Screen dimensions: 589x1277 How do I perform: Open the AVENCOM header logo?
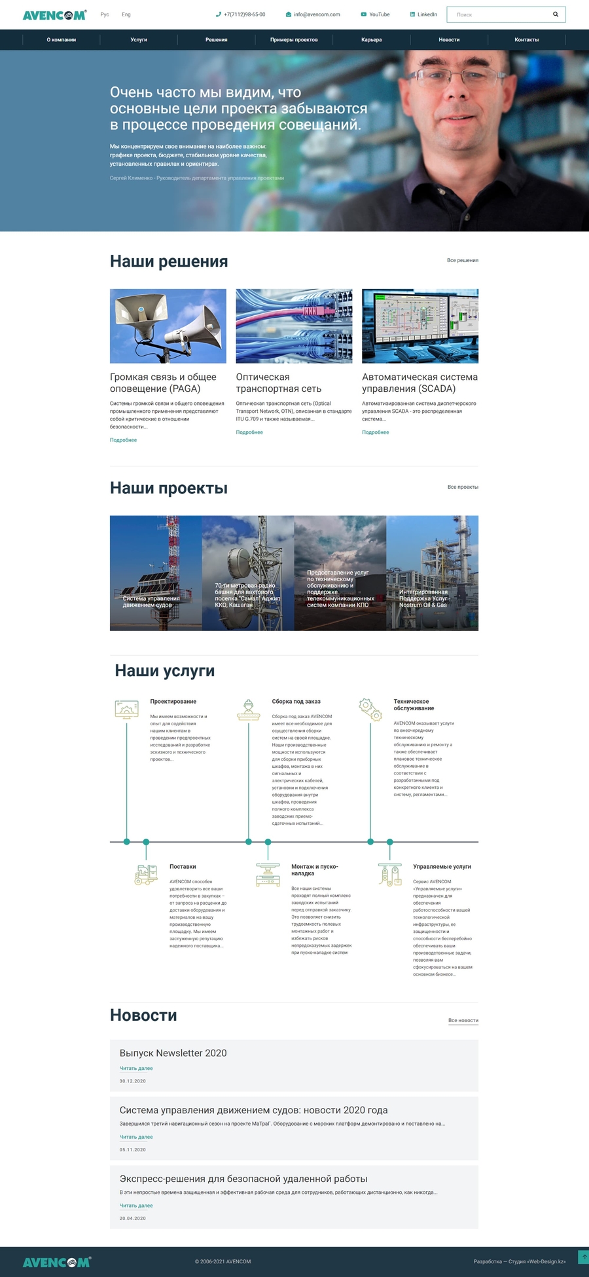coord(54,14)
